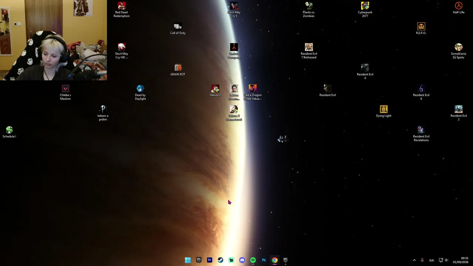473x266 pixels.
Task: Click the Chleba s Maslom shortcut
Action: [65, 92]
